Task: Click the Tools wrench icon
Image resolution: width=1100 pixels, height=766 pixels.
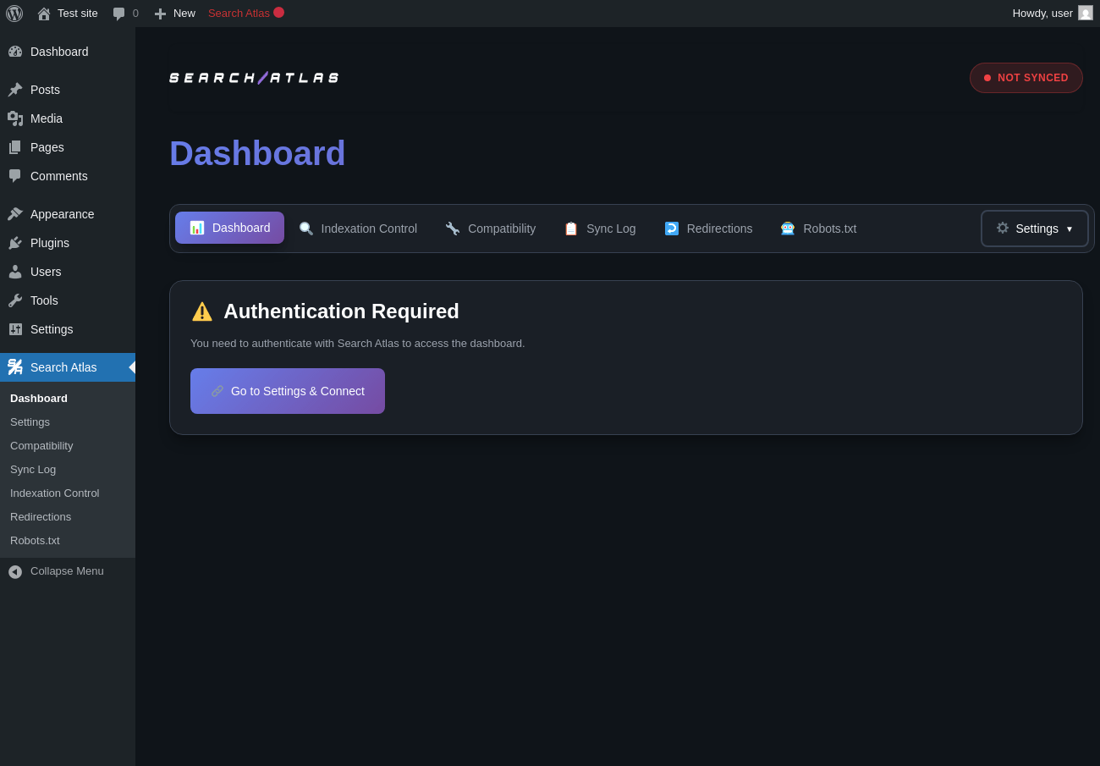Action: pos(15,300)
